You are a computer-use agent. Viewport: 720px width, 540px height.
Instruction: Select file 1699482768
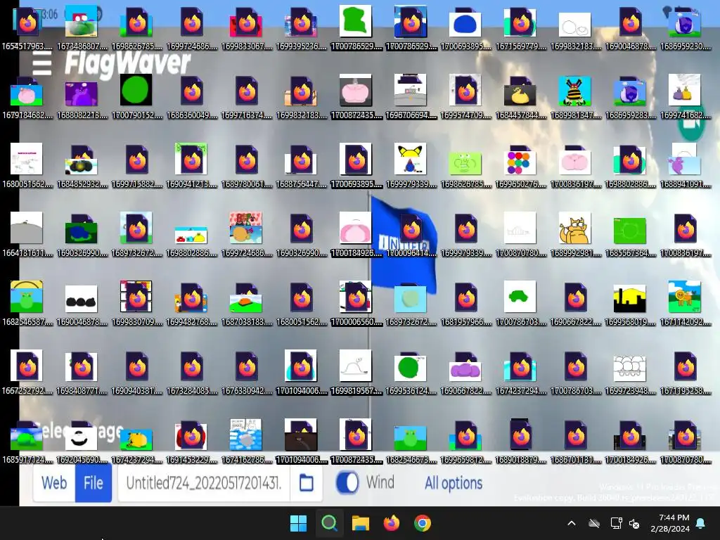191,303
